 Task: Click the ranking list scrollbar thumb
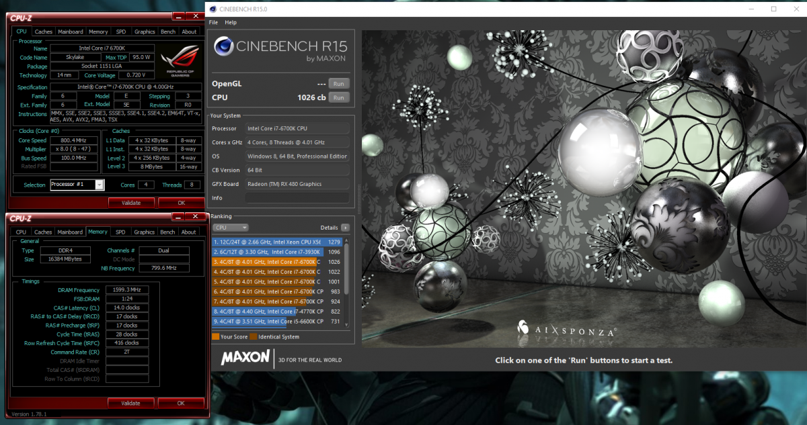[x=347, y=270]
